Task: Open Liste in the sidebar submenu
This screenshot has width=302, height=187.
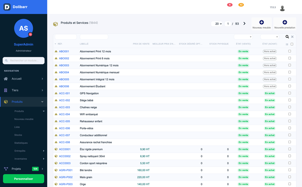Action: 17,127
